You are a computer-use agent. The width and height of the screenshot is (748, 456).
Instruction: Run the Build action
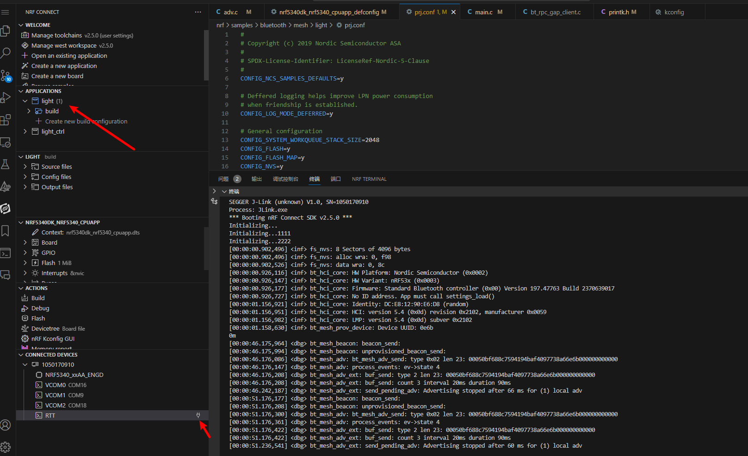pos(33,298)
